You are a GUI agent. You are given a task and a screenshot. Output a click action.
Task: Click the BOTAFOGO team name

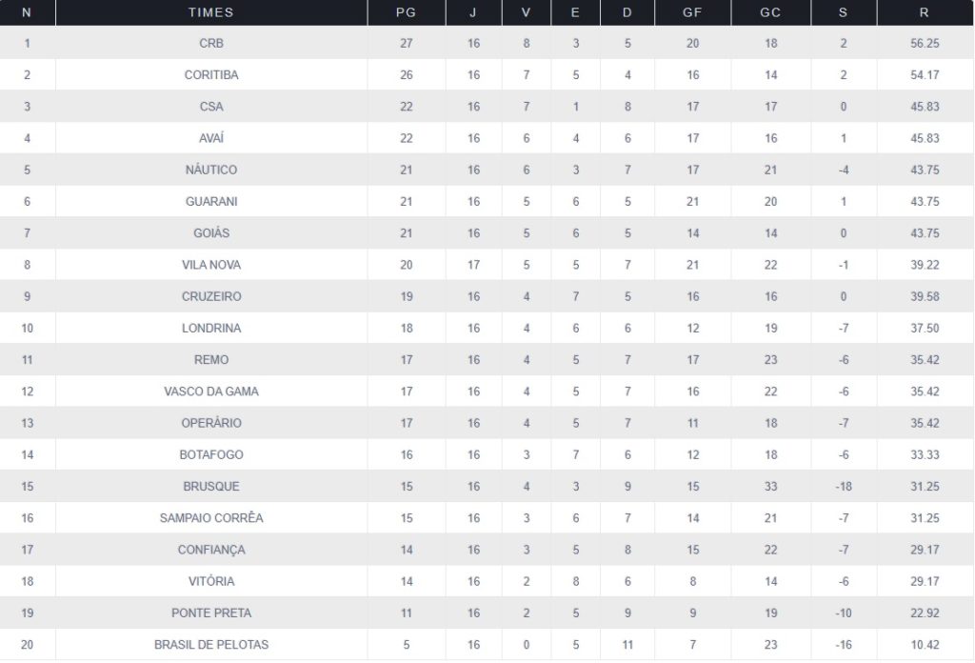pyautogui.click(x=211, y=454)
